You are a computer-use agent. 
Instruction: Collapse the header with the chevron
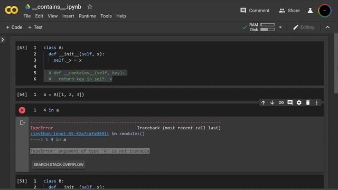tap(327, 27)
